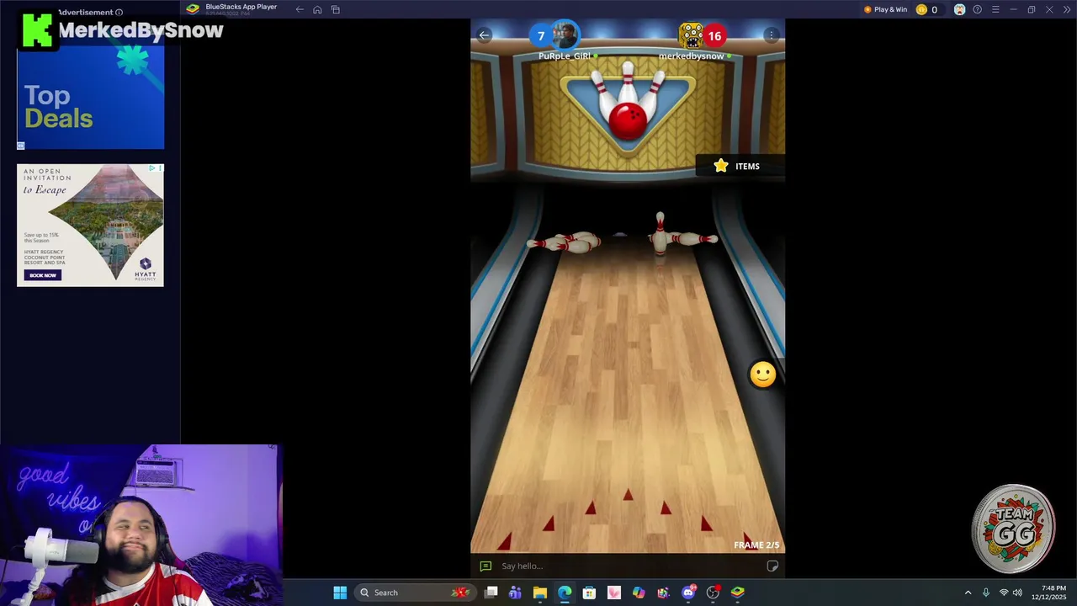Viewport: 1077px width, 606px height.
Task: Open the emoji smiley reactions
Action: point(762,375)
